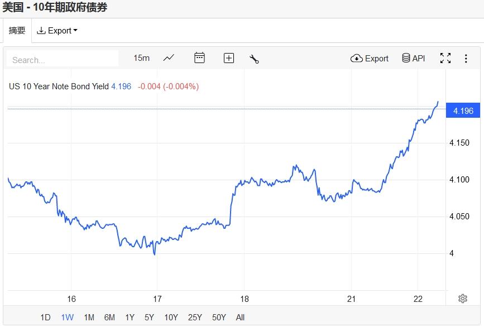This screenshot has height=327, width=484.
Task: Open chart settings gear icon
Action: point(462,299)
